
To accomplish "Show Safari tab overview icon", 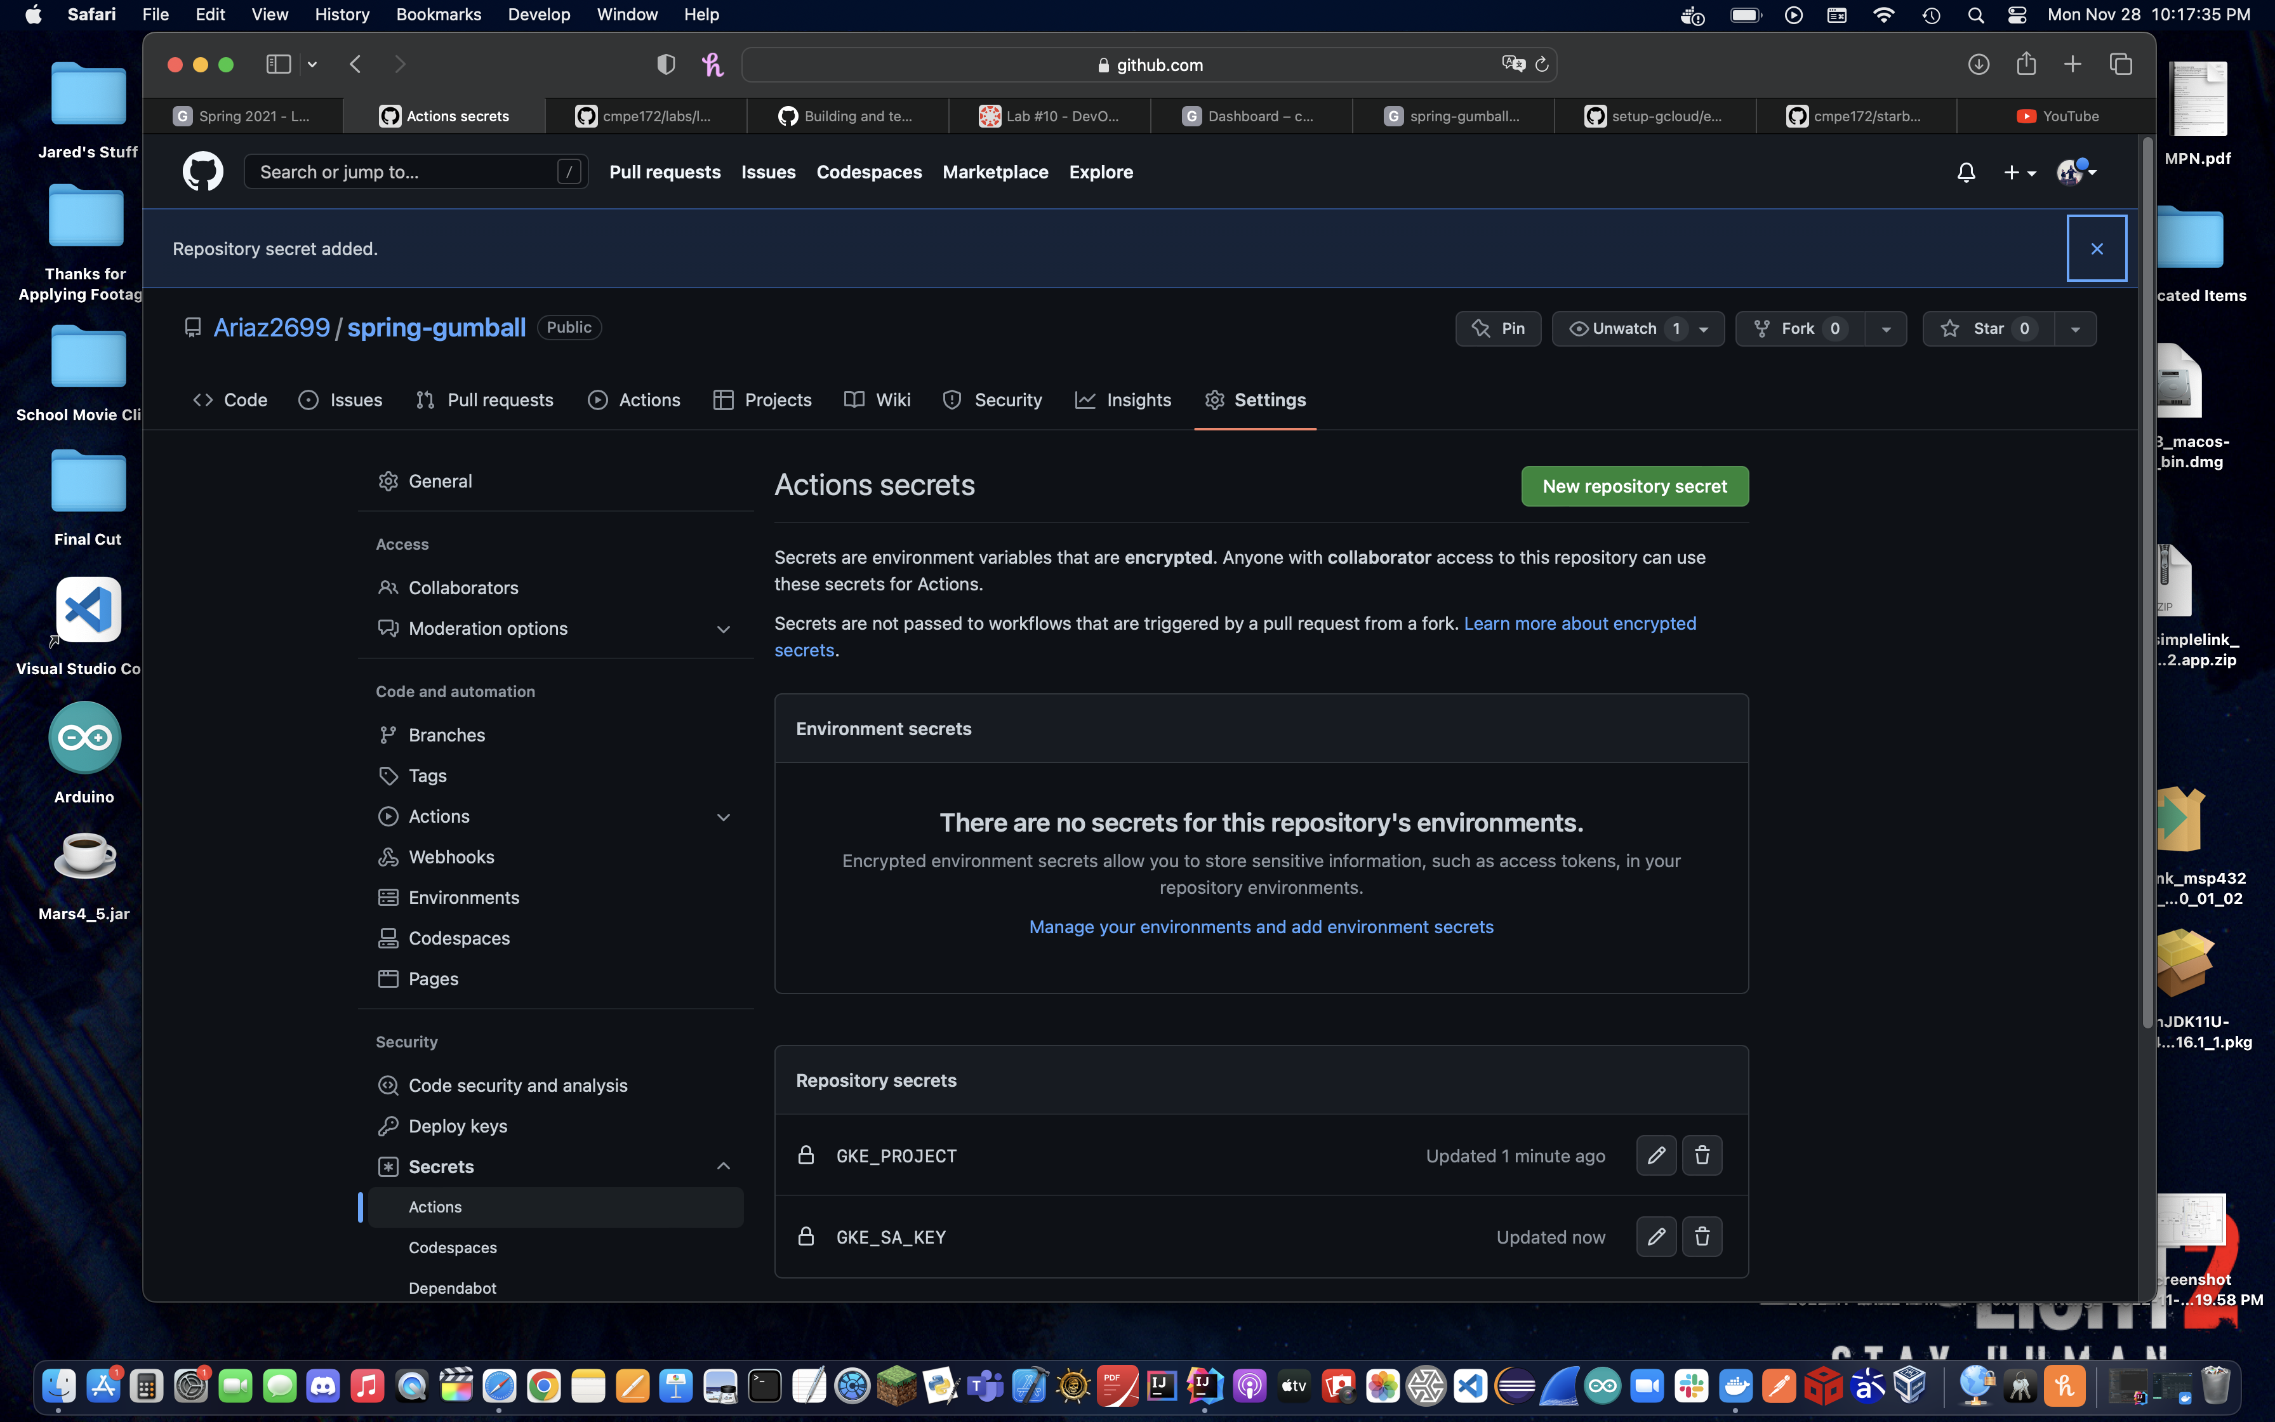I will click(2121, 64).
